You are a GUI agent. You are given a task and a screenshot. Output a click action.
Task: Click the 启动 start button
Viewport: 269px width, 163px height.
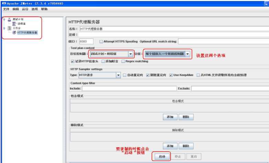[162, 156]
